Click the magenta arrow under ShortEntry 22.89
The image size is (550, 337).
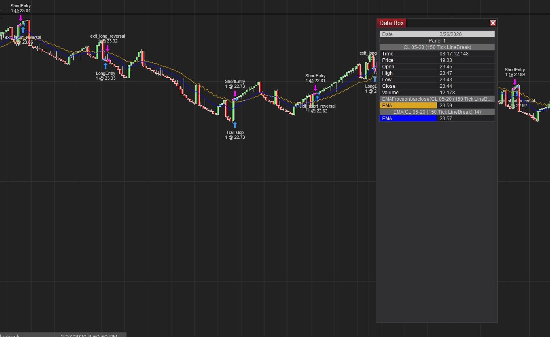tap(515, 82)
